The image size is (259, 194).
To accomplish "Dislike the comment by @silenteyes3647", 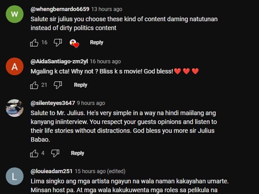I will point(55,153).
